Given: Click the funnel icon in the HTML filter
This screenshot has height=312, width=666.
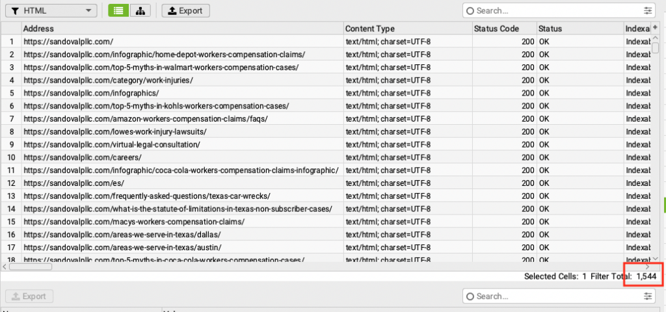Looking at the screenshot, I should [16, 11].
